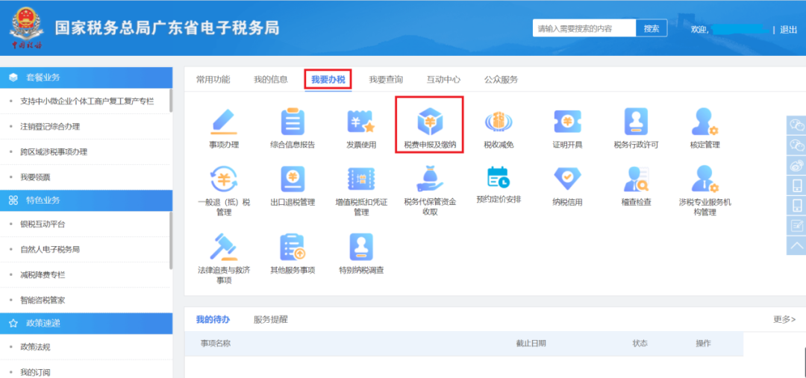Open 我要领票 in sidebar
Screen dimensions: 806x378
pos(35,177)
